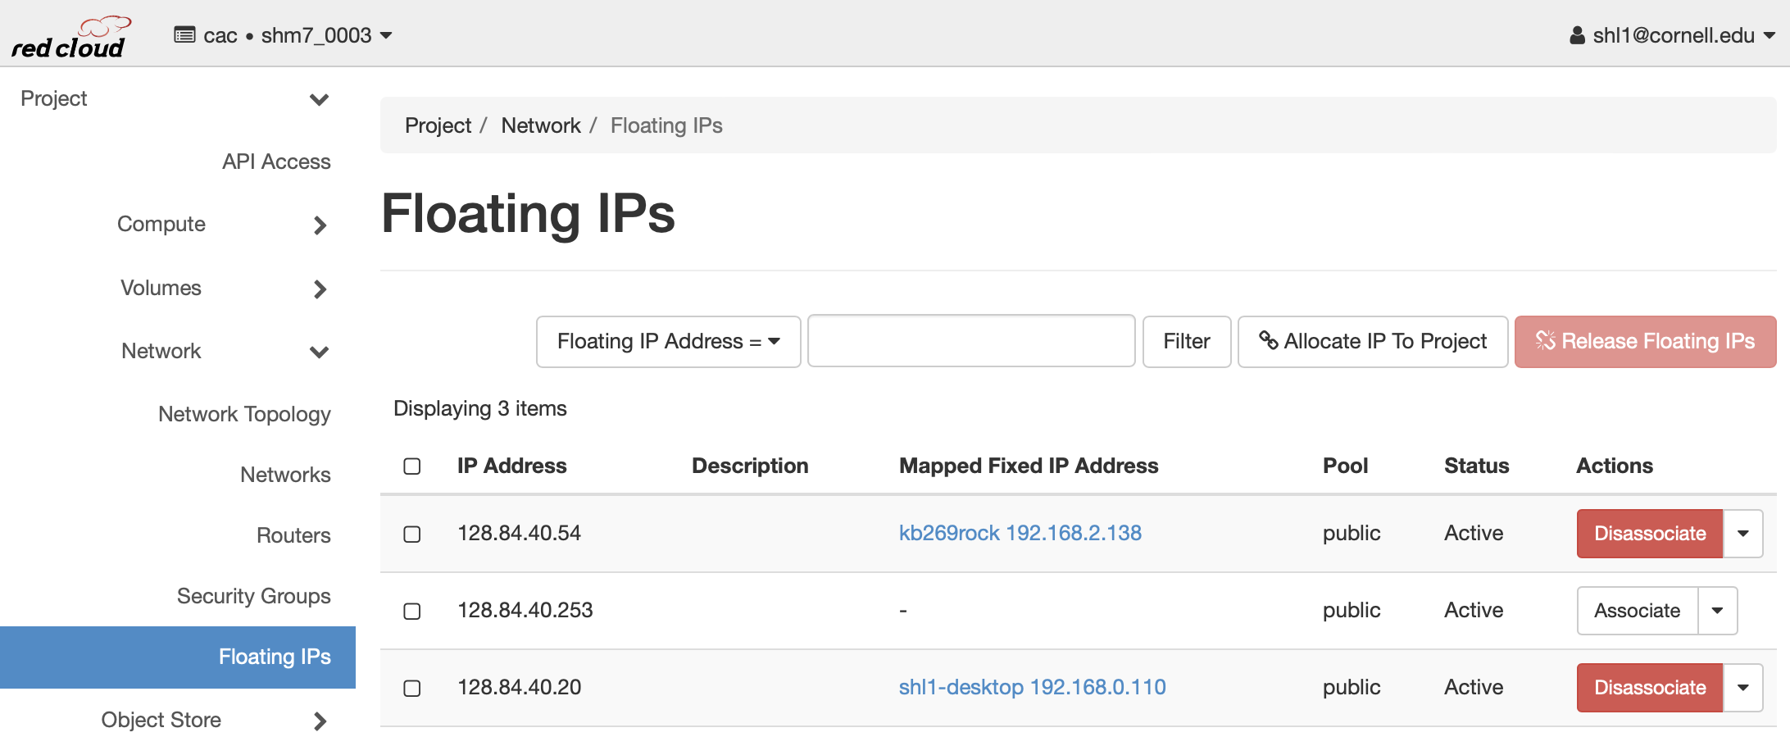The height and width of the screenshot is (746, 1790).
Task: Click the Pool column header
Action: [1345, 466]
